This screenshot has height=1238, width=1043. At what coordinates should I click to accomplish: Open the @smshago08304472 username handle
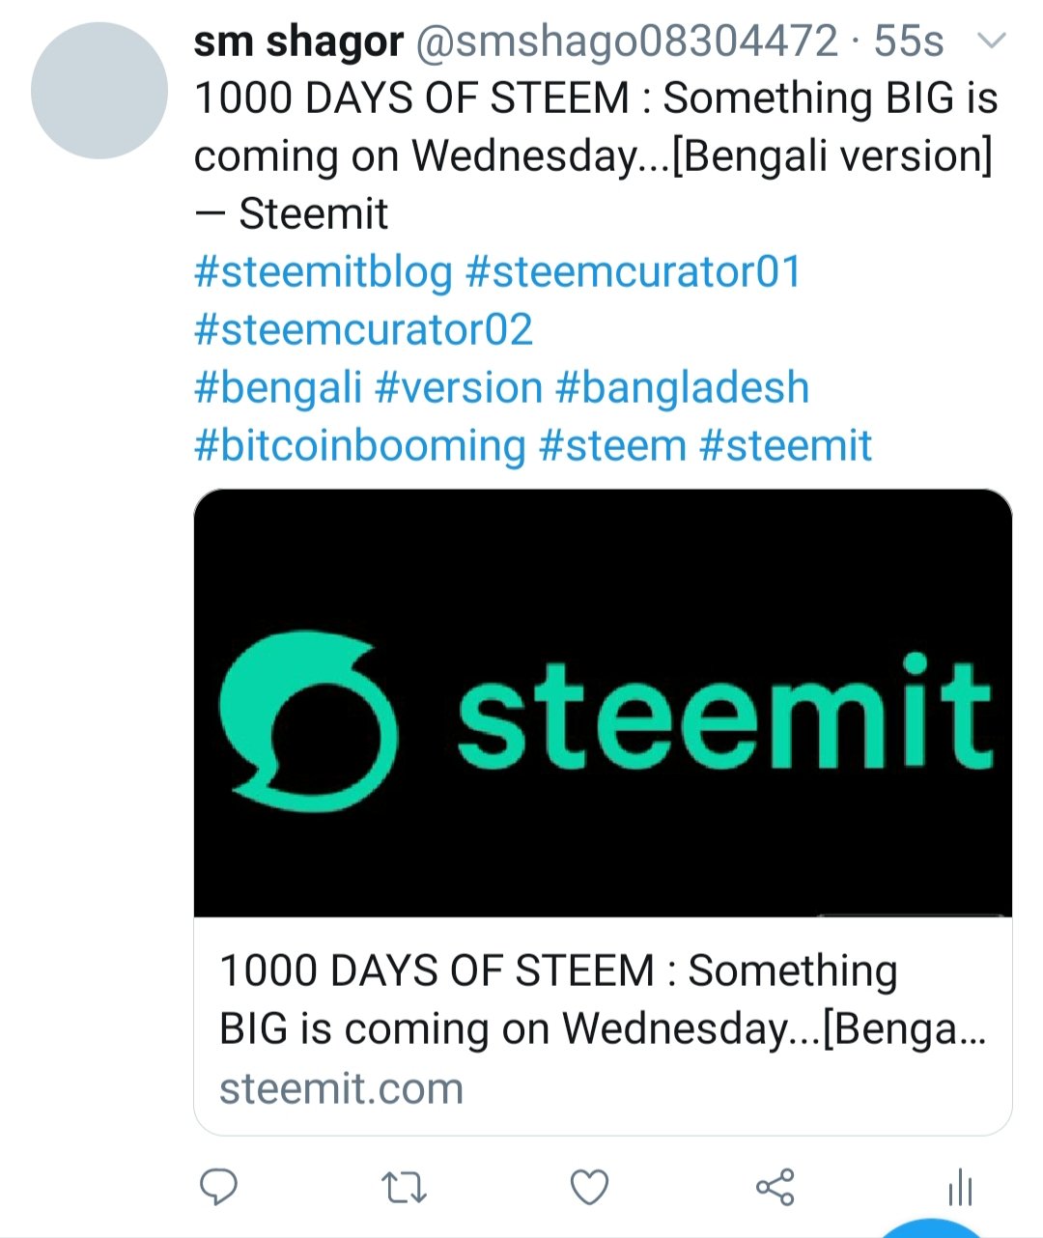click(x=627, y=42)
